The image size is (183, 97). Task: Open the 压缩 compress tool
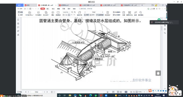tap(124, 13)
